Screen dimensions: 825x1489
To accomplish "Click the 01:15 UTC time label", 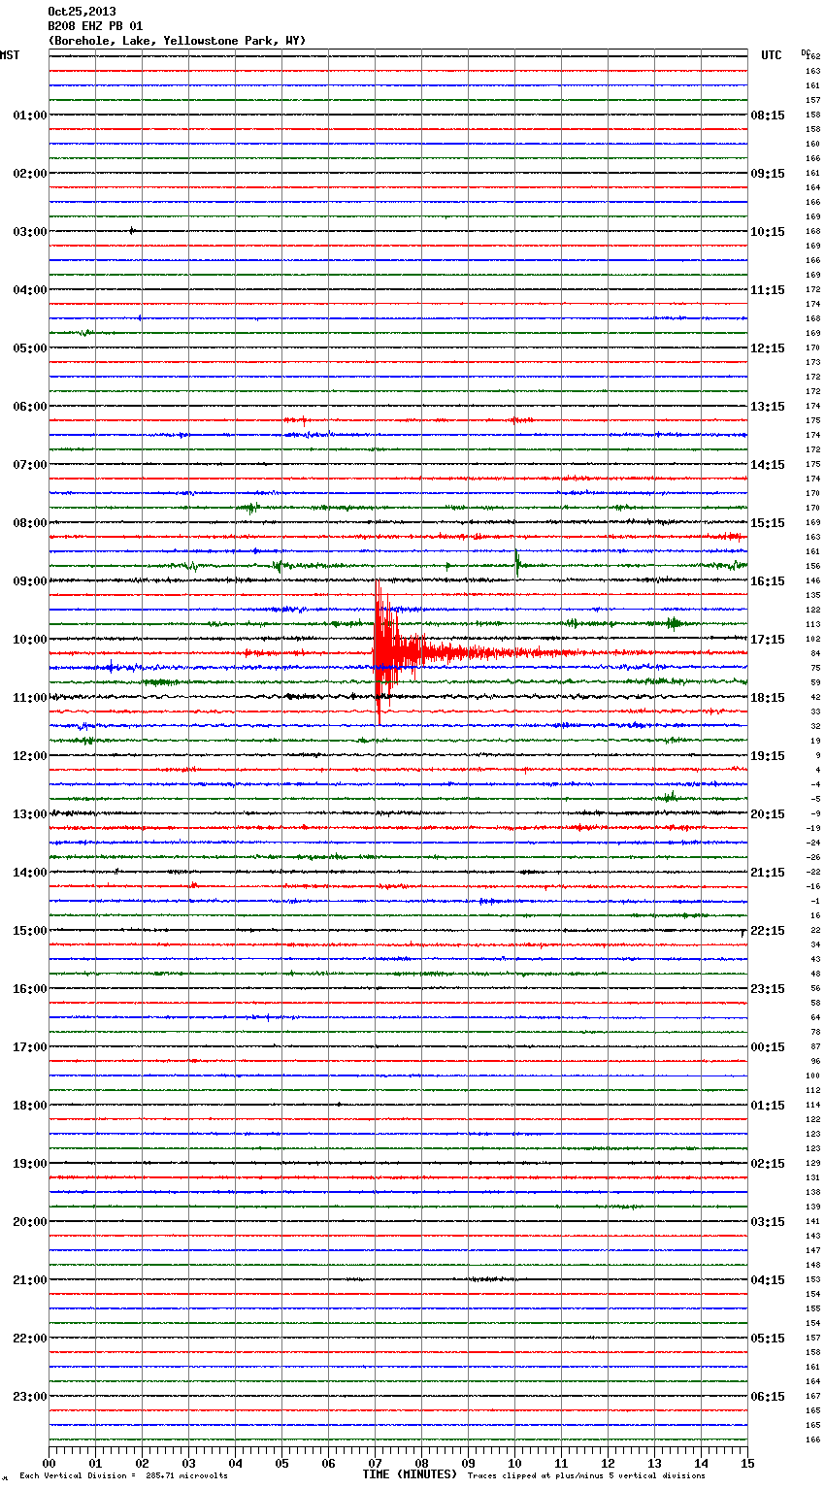I will click(x=768, y=1106).
